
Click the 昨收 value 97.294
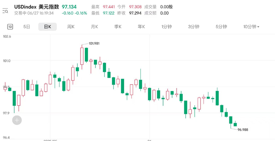pyautogui.click(x=135, y=13)
